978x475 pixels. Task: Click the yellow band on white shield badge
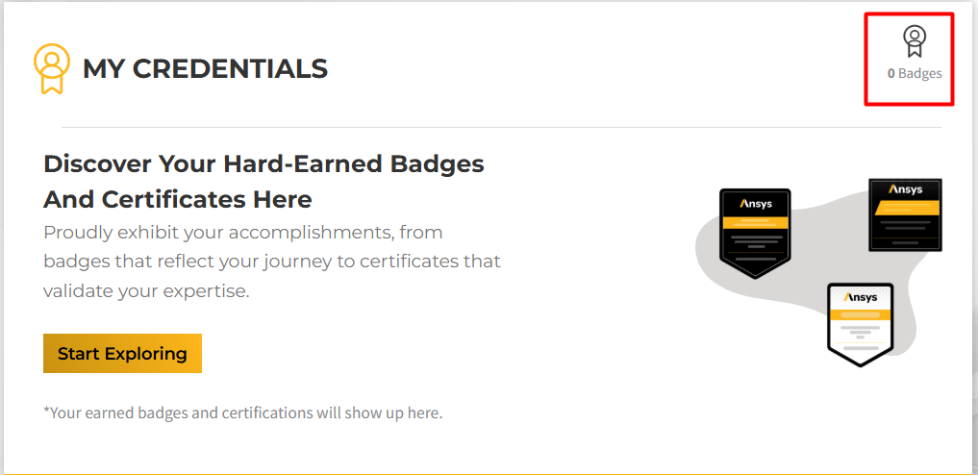(x=860, y=316)
